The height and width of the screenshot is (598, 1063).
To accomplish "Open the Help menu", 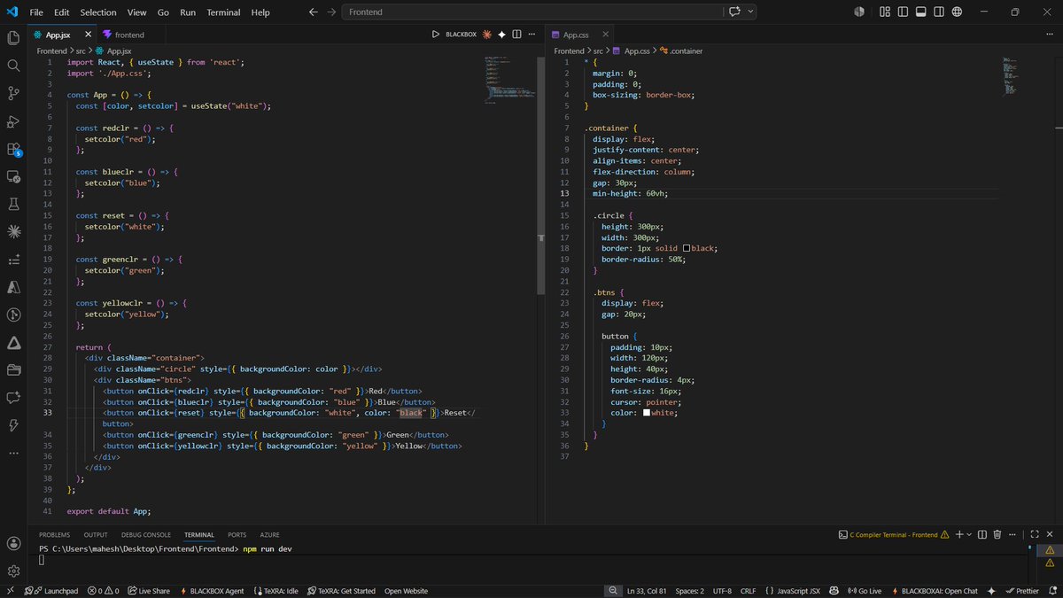I will pos(260,12).
